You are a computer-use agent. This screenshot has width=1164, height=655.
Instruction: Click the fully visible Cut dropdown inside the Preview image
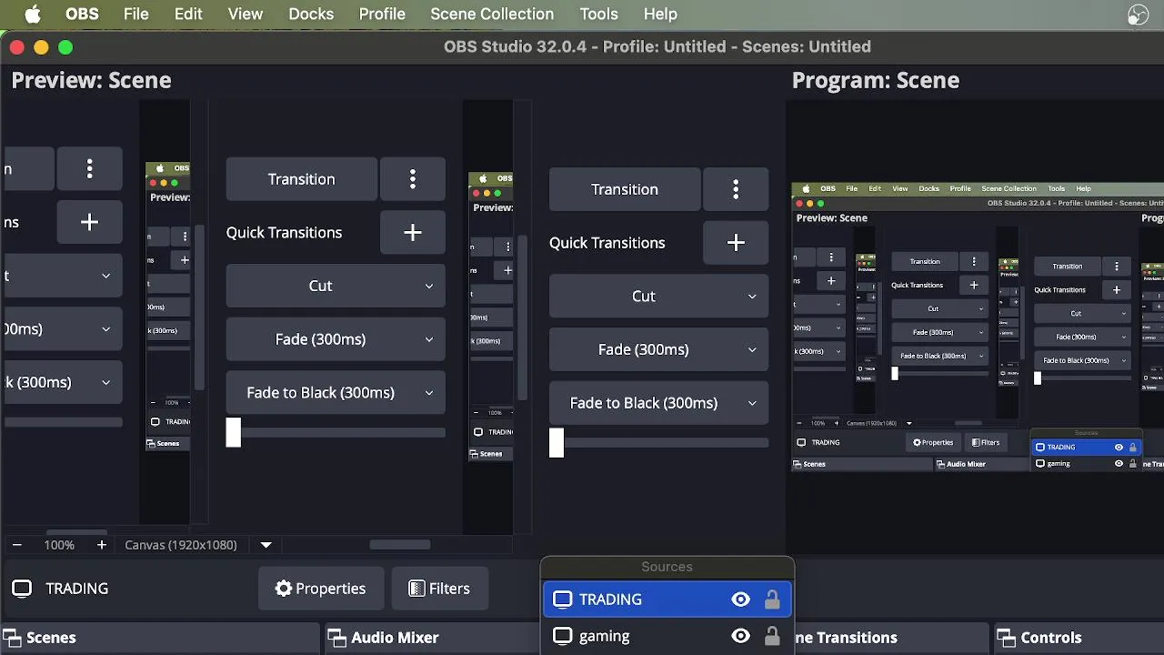(336, 286)
